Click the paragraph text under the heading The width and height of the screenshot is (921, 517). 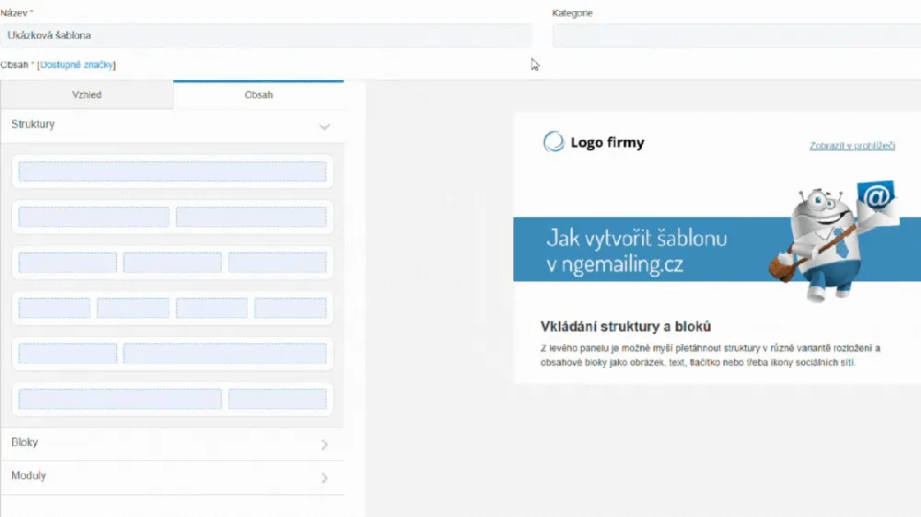point(710,355)
